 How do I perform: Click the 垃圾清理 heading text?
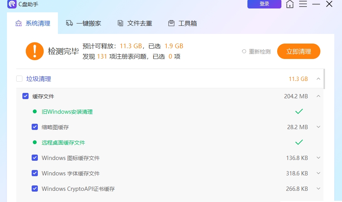pos(39,79)
